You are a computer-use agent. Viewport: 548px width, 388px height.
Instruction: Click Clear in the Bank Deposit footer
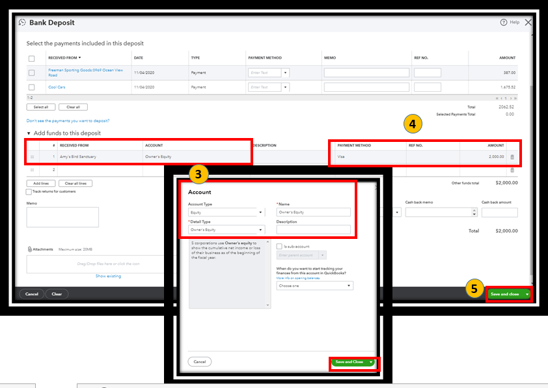pos(57,294)
